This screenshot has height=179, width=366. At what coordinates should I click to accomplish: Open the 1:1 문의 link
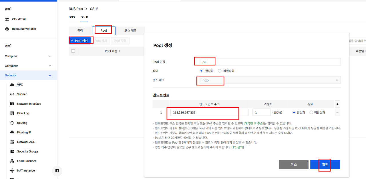tap(238, 147)
